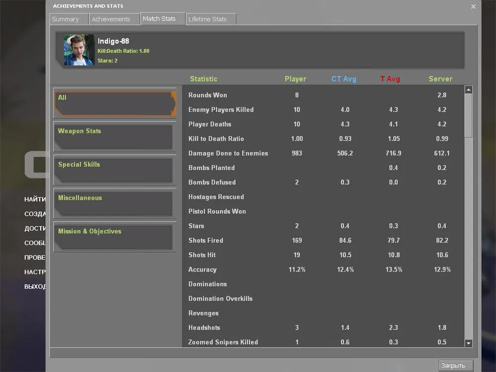Image resolution: width=496 pixels, height=372 pixels.
Task: Select the Revenges row label
Action: pyautogui.click(x=203, y=313)
